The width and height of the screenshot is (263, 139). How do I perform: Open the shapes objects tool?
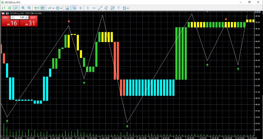(x=124, y=8)
